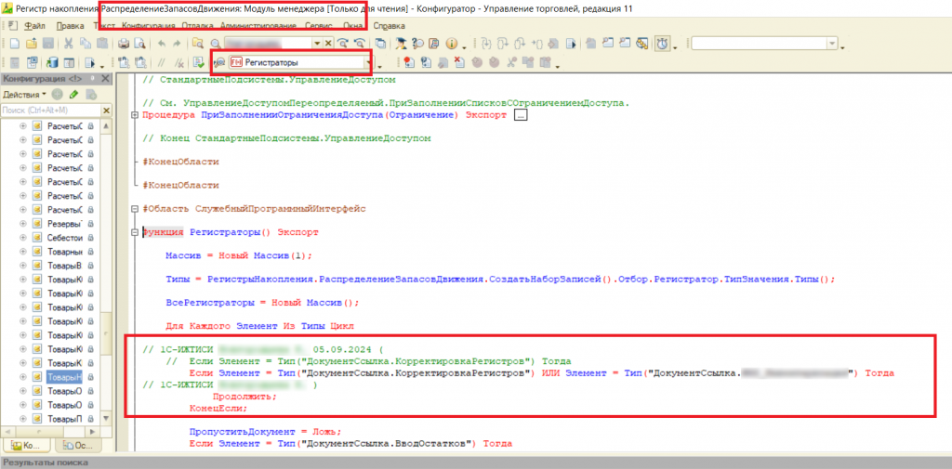Click remove all breakpoints red X icon
The height and width of the screenshot is (469, 952).
(x=459, y=62)
